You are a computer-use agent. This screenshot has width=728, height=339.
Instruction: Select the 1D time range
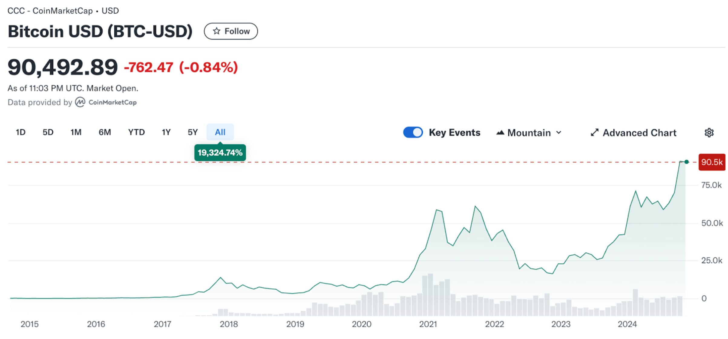pyautogui.click(x=21, y=132)
